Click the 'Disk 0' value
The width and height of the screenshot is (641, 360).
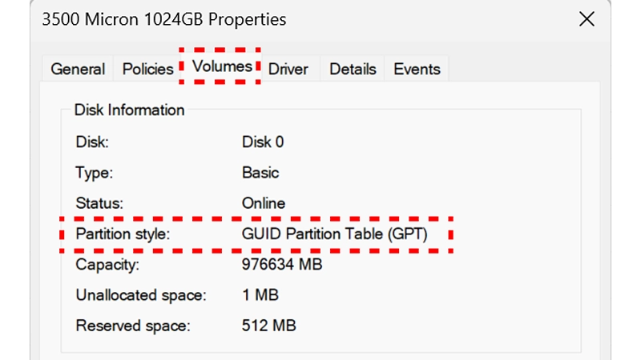click(x=263, y=142)
